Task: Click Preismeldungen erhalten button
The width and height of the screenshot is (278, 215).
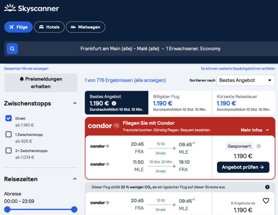Action: pos(41,83)
